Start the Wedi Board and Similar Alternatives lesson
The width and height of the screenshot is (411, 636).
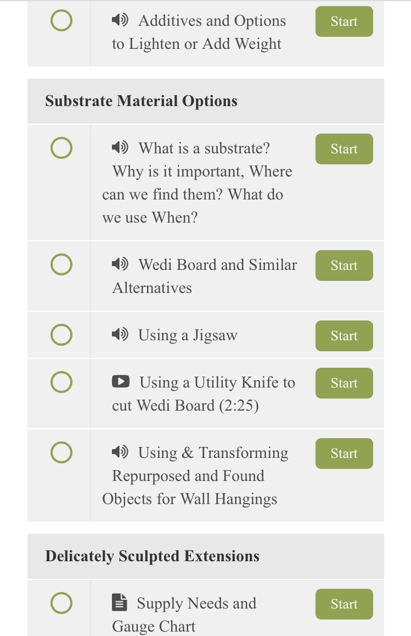click(344, 266)
